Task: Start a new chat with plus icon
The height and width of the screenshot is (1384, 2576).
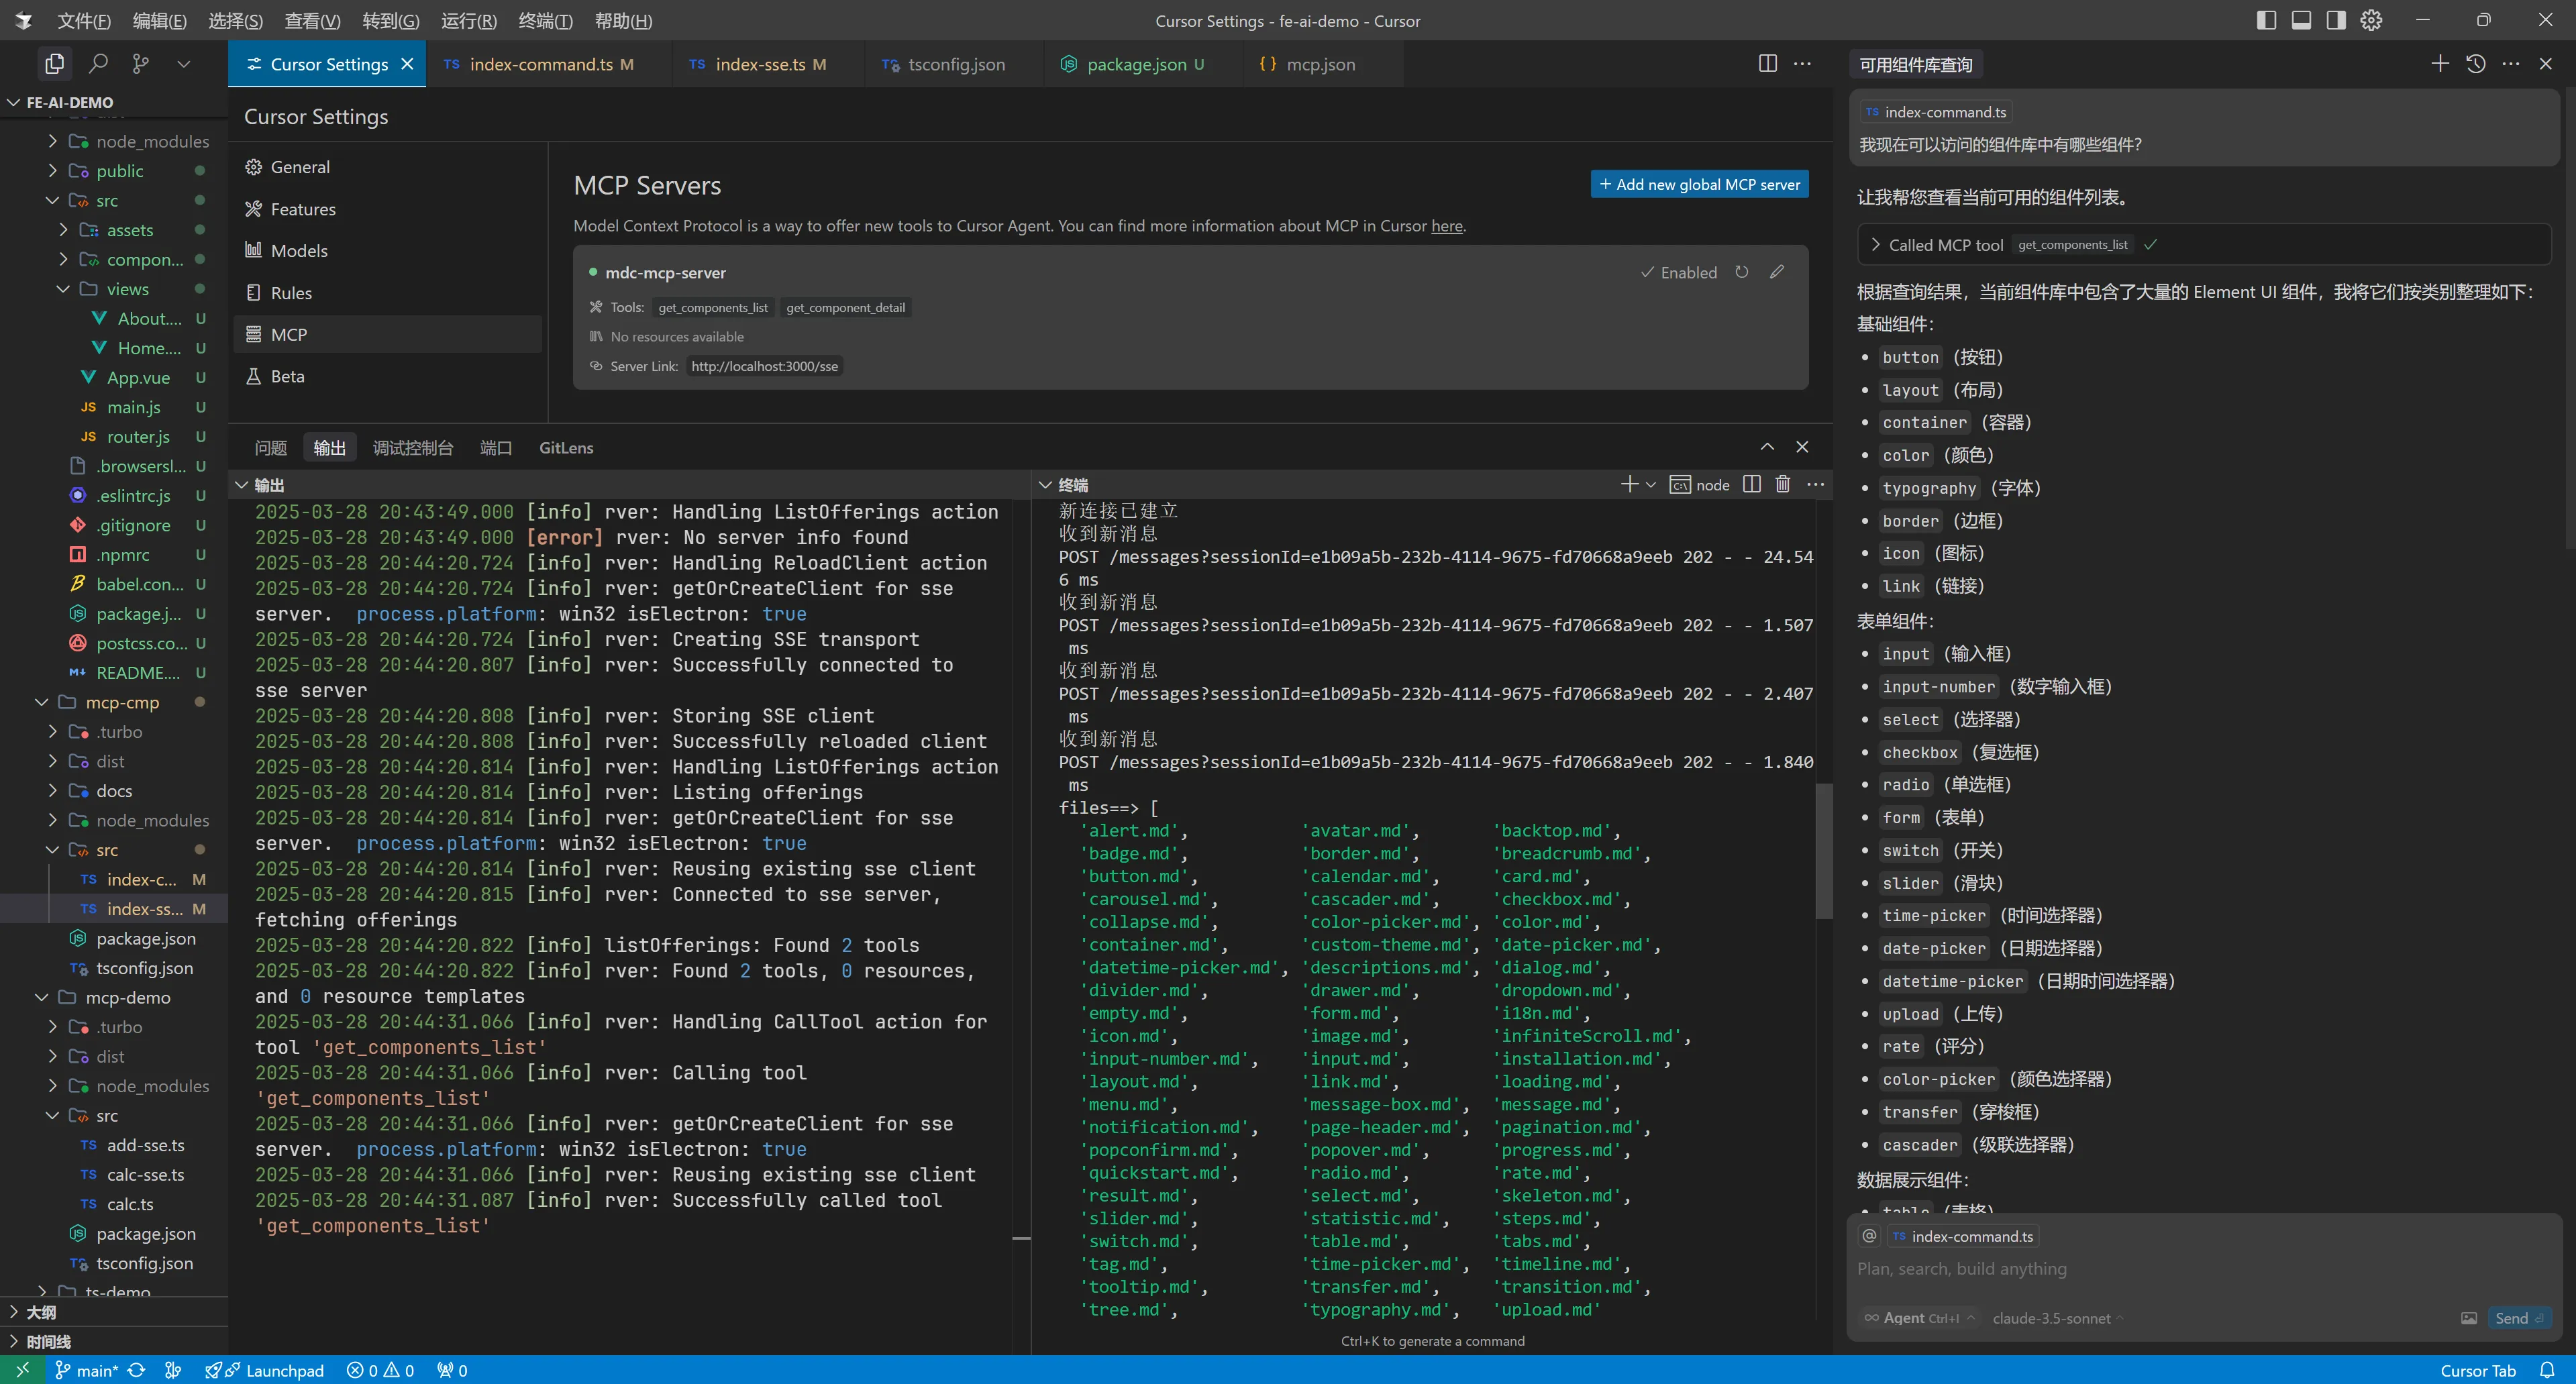Action: [2440, 64]
